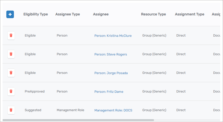Delete the Steve Rogers assignment row
This screenshot has width=223, height=122.
click(11, 54)
